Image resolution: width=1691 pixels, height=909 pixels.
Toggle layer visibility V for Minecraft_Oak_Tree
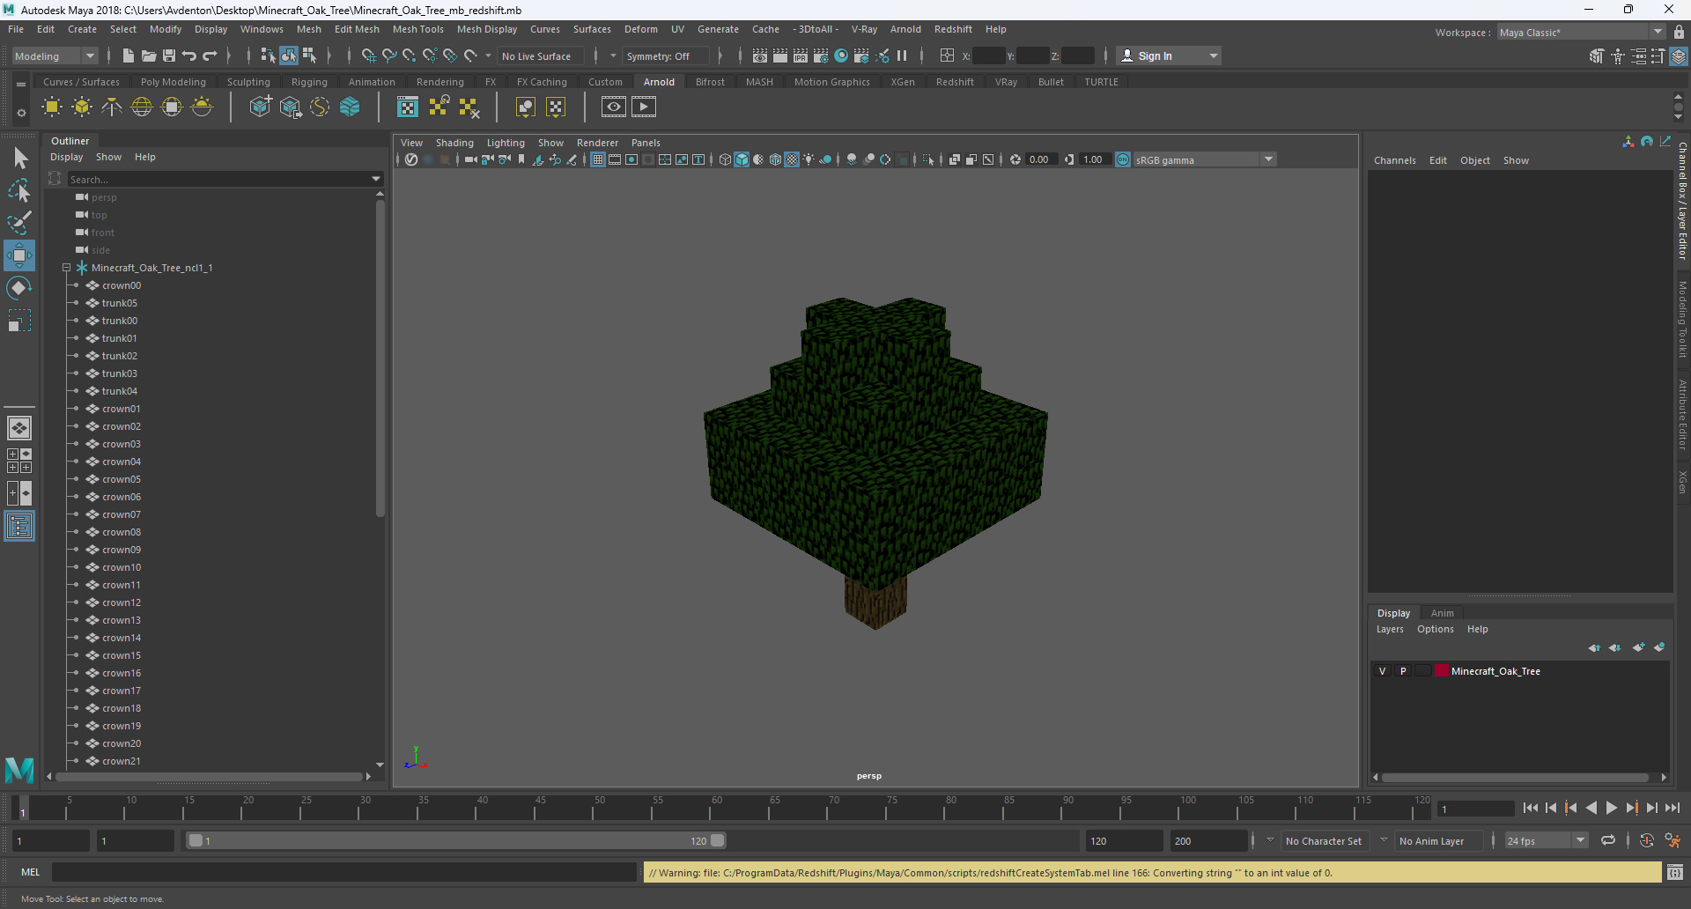pyautogui.click(x=1383, y=671)
